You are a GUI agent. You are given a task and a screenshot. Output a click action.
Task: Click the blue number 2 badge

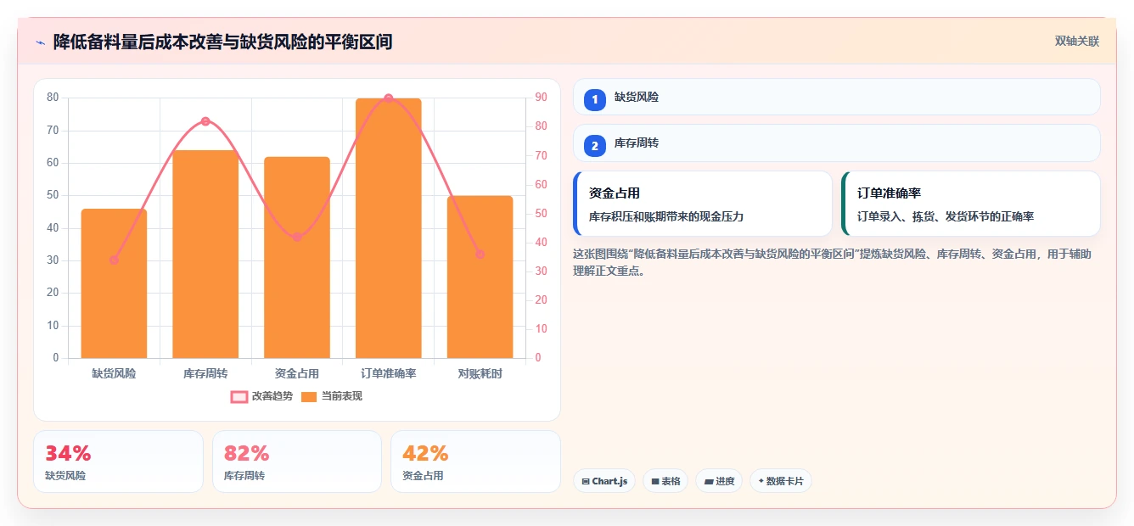(595, 146)
